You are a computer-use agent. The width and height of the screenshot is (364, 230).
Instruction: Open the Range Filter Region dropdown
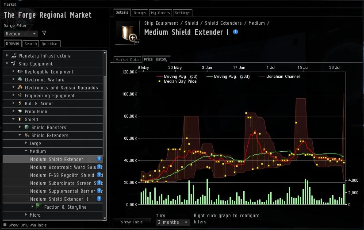(x=21, y=34)
